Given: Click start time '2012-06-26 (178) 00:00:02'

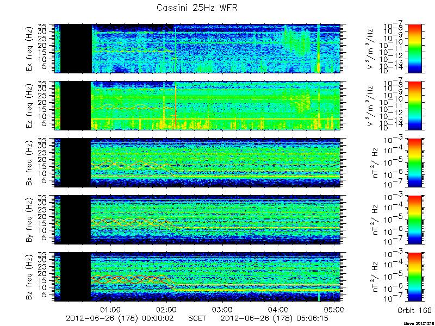Looking at the screenshot, I should (x=120, y=318).
